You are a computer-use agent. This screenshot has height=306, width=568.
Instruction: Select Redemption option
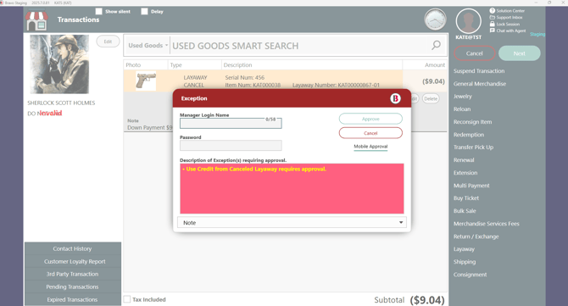(x=468, y=134)
